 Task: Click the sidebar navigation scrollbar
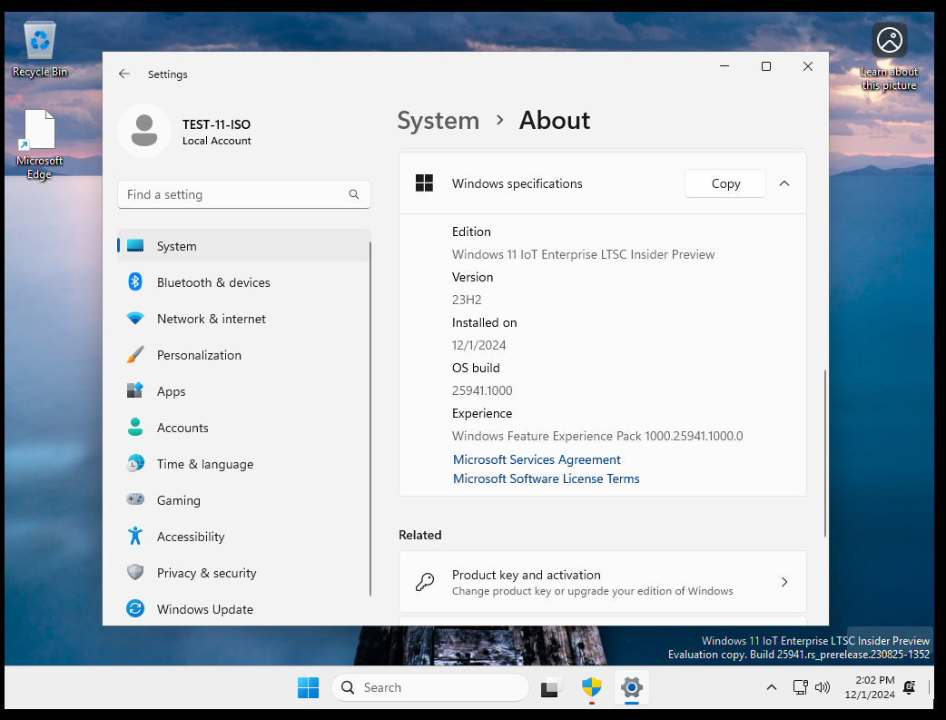[370, 419]
